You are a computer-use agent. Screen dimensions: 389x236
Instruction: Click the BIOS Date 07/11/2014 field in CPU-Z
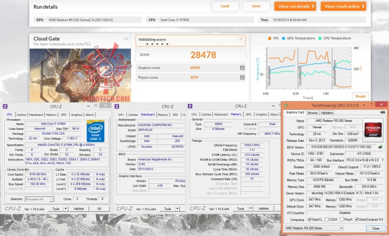161,169
